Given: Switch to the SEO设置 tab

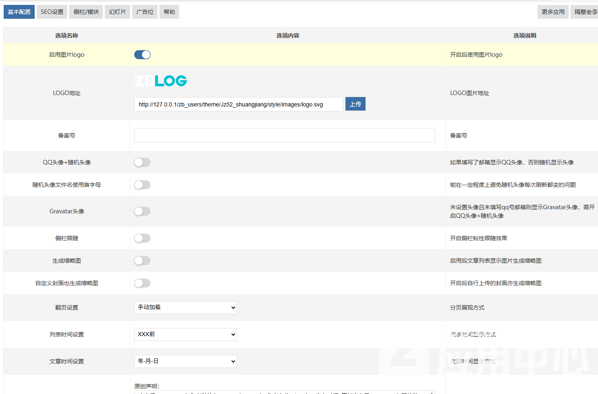Looking at the screenshot, I should pos(52,12).
